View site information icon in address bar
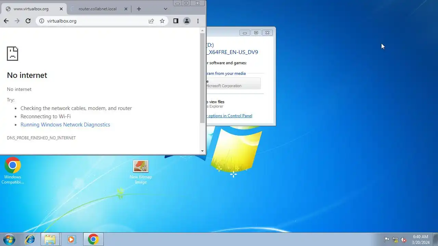Image resolution: width=438 pixels, height=246 pixels. pyautogui.click(x=42, y=21)
